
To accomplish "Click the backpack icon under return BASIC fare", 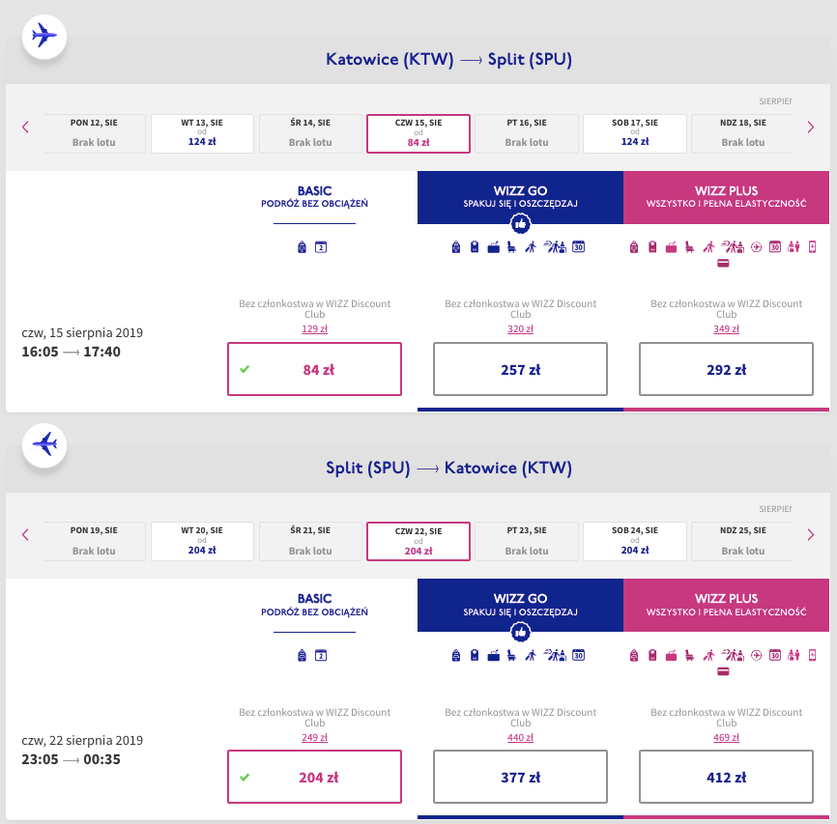I will tap(303, 655).
